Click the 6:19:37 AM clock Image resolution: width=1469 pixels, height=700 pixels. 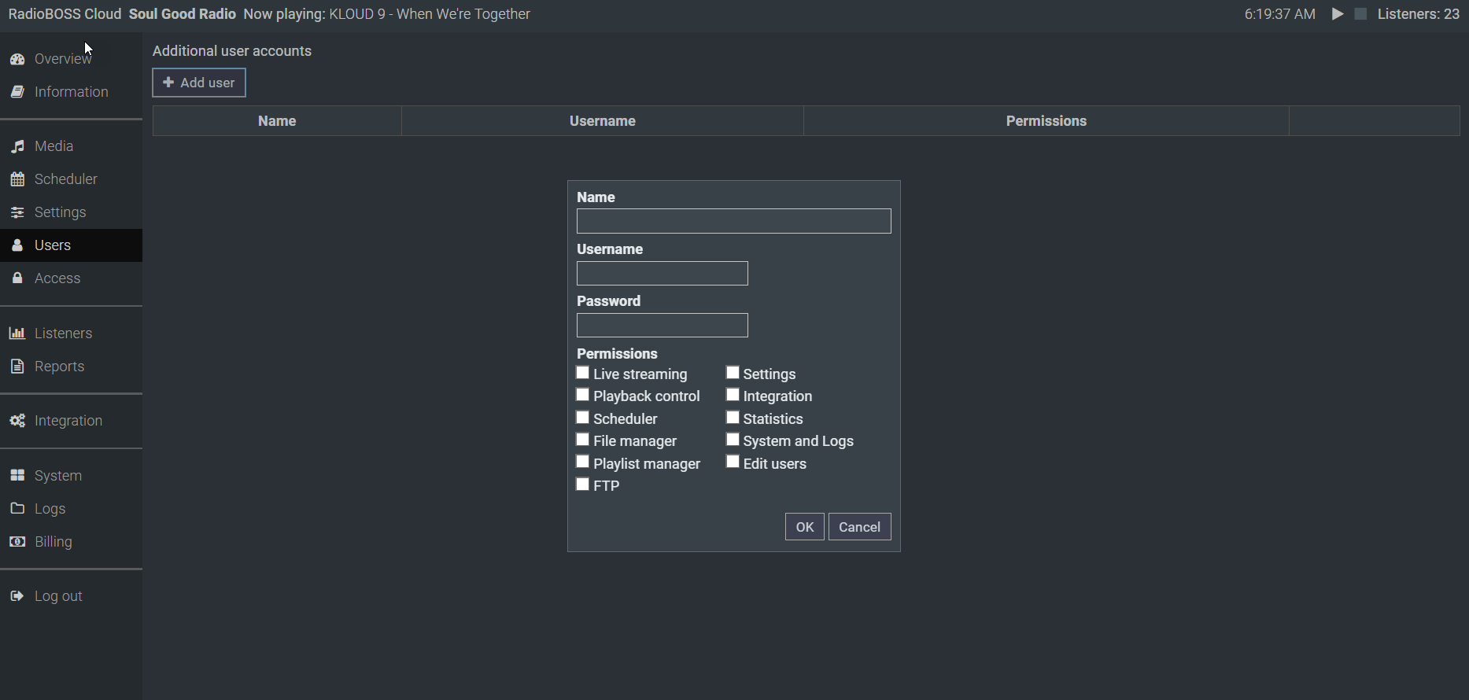pyautogui.click(x=1280, y=14)
